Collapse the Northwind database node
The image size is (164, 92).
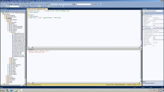[5, 18]
